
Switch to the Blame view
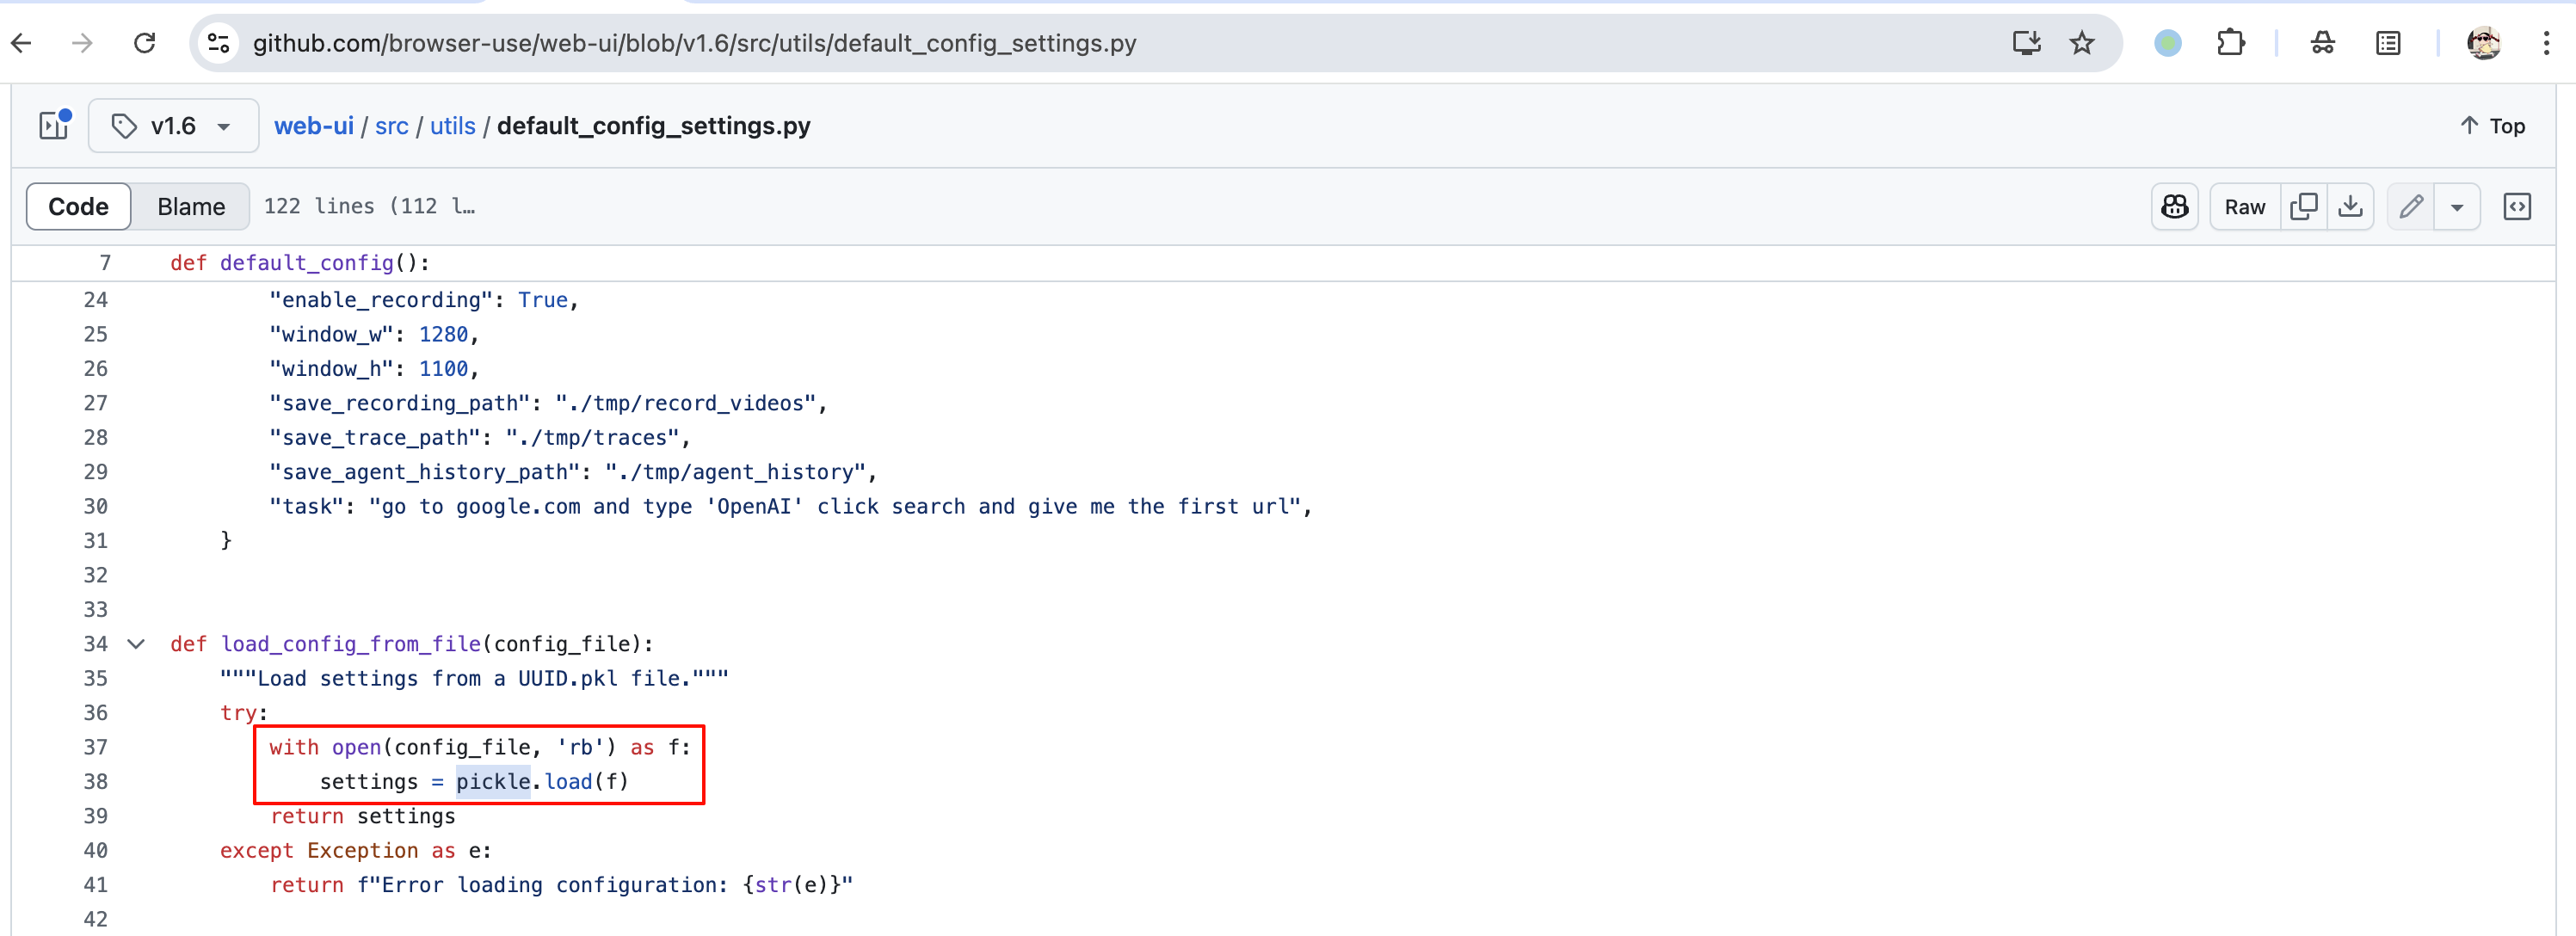tap(191, 207)
